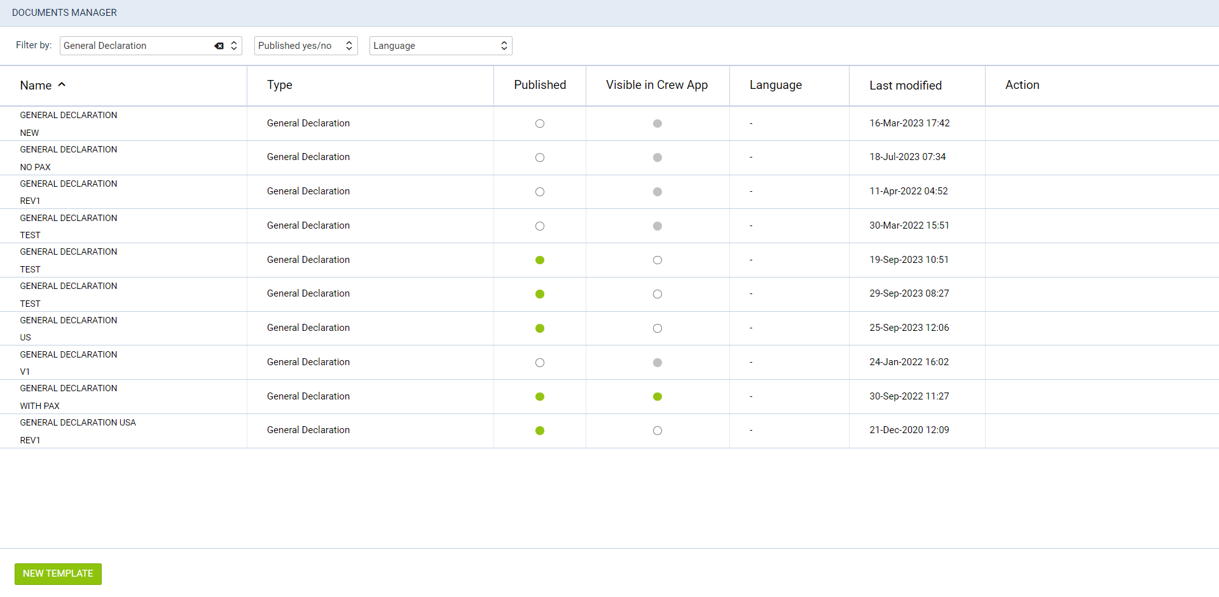Unpublish the template modified 19-Sep-2023 10:51
The width and height of the screenshot is (1219, 597).
(540, 260)
